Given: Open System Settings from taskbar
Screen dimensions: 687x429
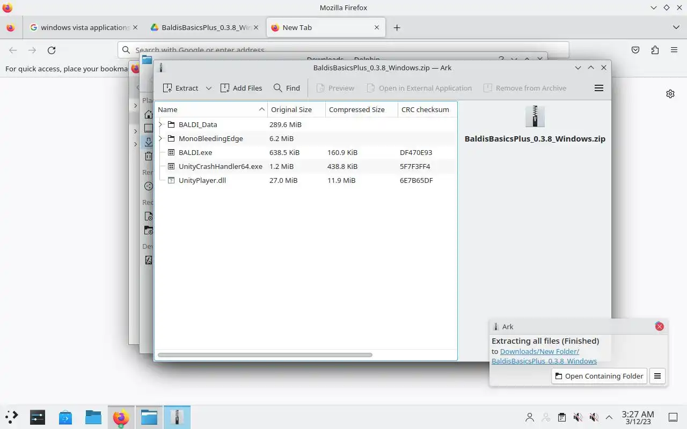Looking at the screenshot, I should [38, 417].
